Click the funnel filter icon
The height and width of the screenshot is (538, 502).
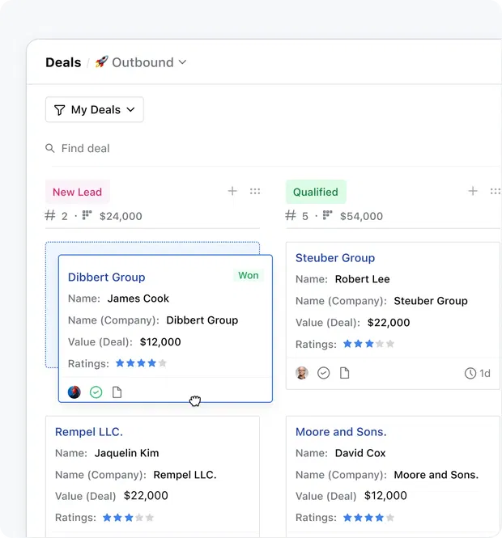(x=59, y=110)
